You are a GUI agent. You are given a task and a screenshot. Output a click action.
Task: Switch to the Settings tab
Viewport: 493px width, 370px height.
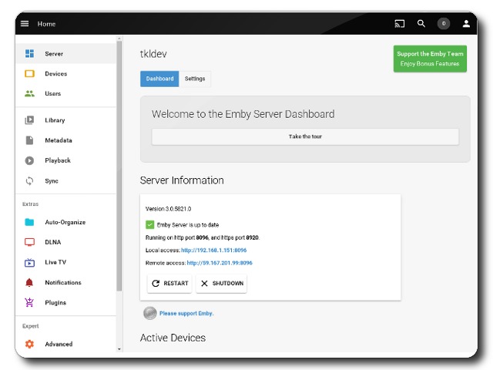click(195, 79)
